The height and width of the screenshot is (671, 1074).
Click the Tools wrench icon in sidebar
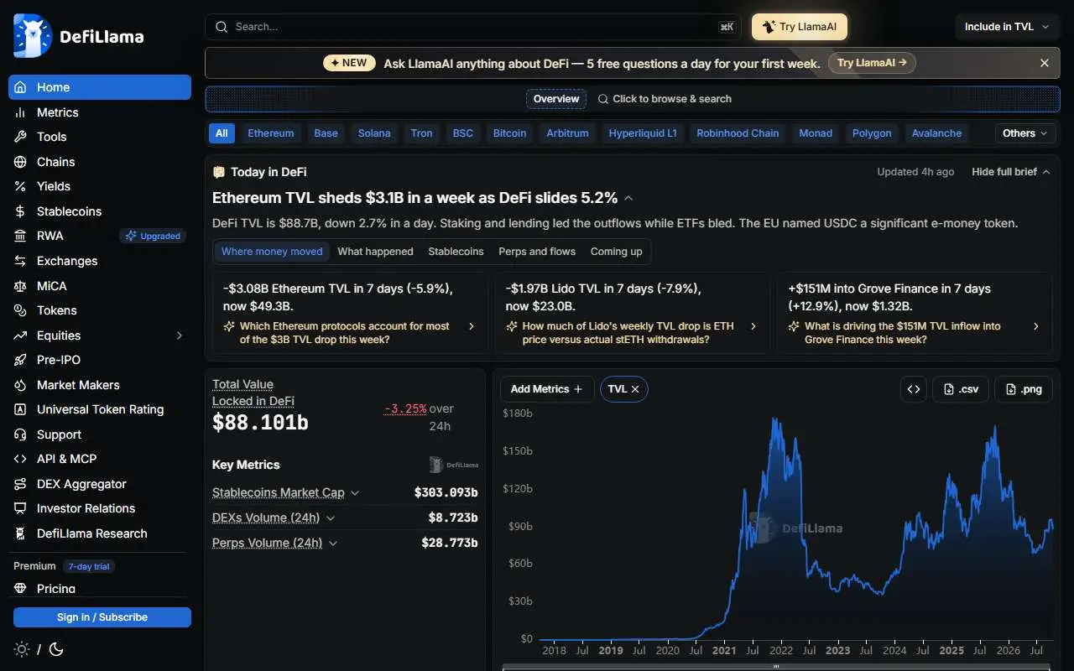pyautogui.click(x=20, y=137)
